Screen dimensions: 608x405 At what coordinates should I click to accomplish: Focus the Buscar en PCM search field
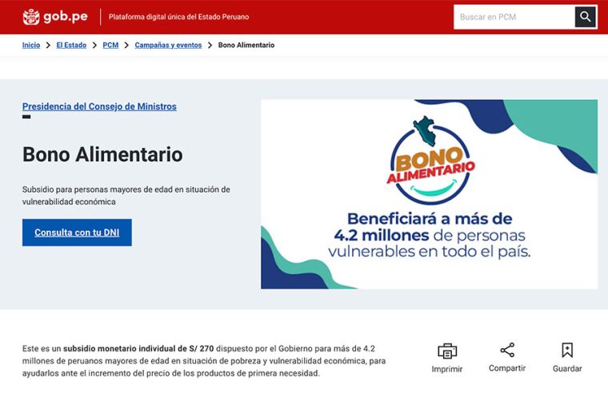(x=514, y=17)
